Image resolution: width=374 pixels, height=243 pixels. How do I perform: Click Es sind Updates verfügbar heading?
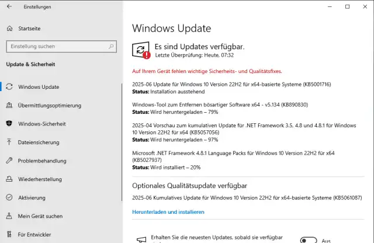pos(200,47)
